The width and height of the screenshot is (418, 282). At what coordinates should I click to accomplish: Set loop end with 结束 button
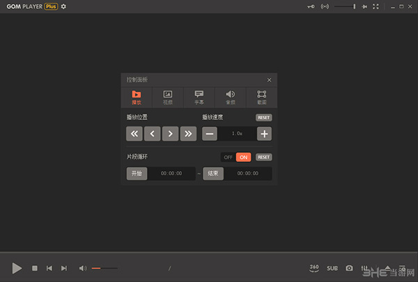(x=213, y=174)
